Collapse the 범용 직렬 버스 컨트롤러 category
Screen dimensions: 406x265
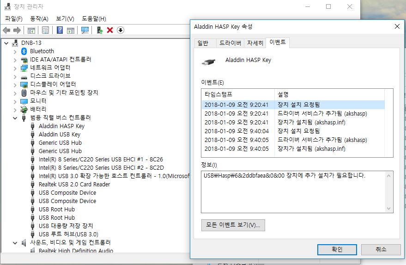15,118
